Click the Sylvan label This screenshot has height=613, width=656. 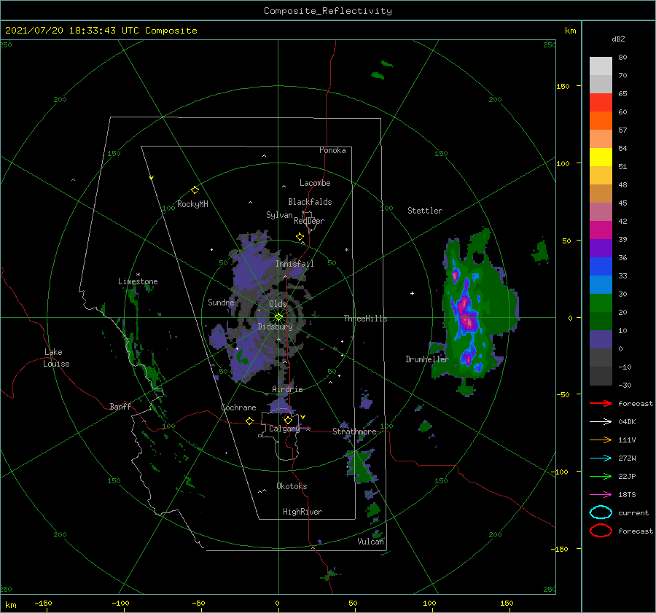click(279, 215)
